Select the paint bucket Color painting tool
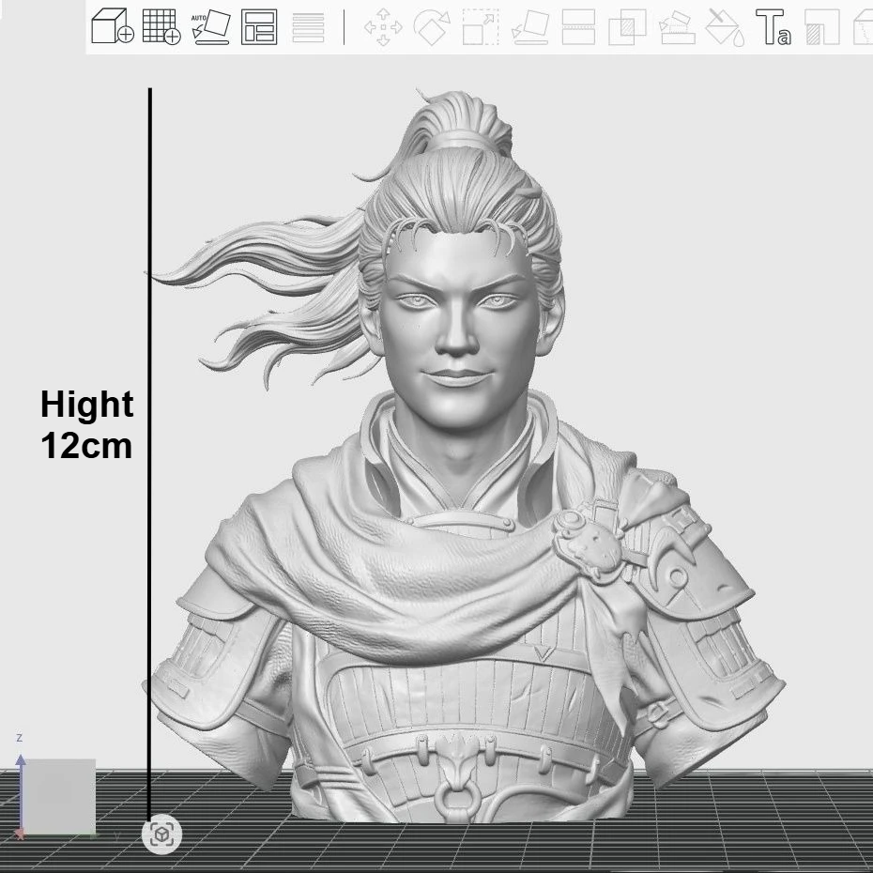Viewport: 873px width, 873px height. 725,26
